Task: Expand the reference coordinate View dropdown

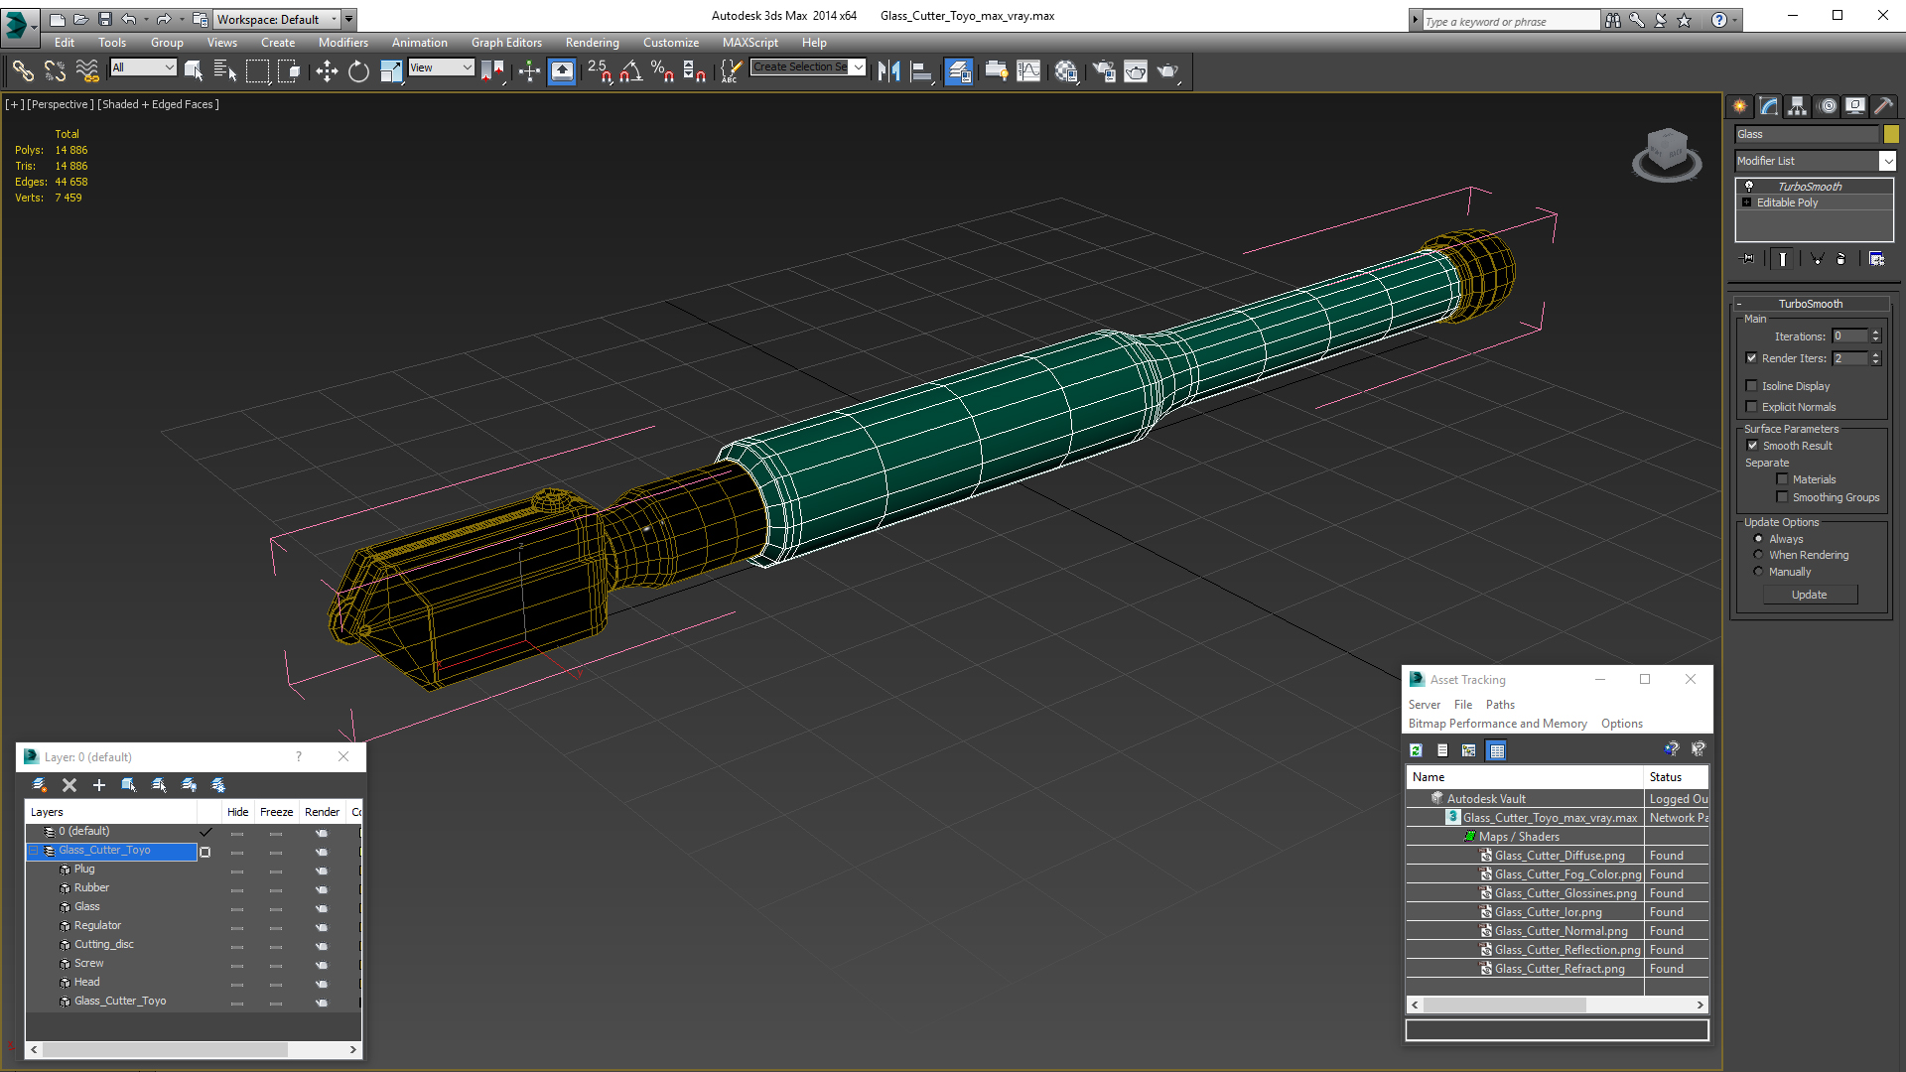Action: pos(467,67)
